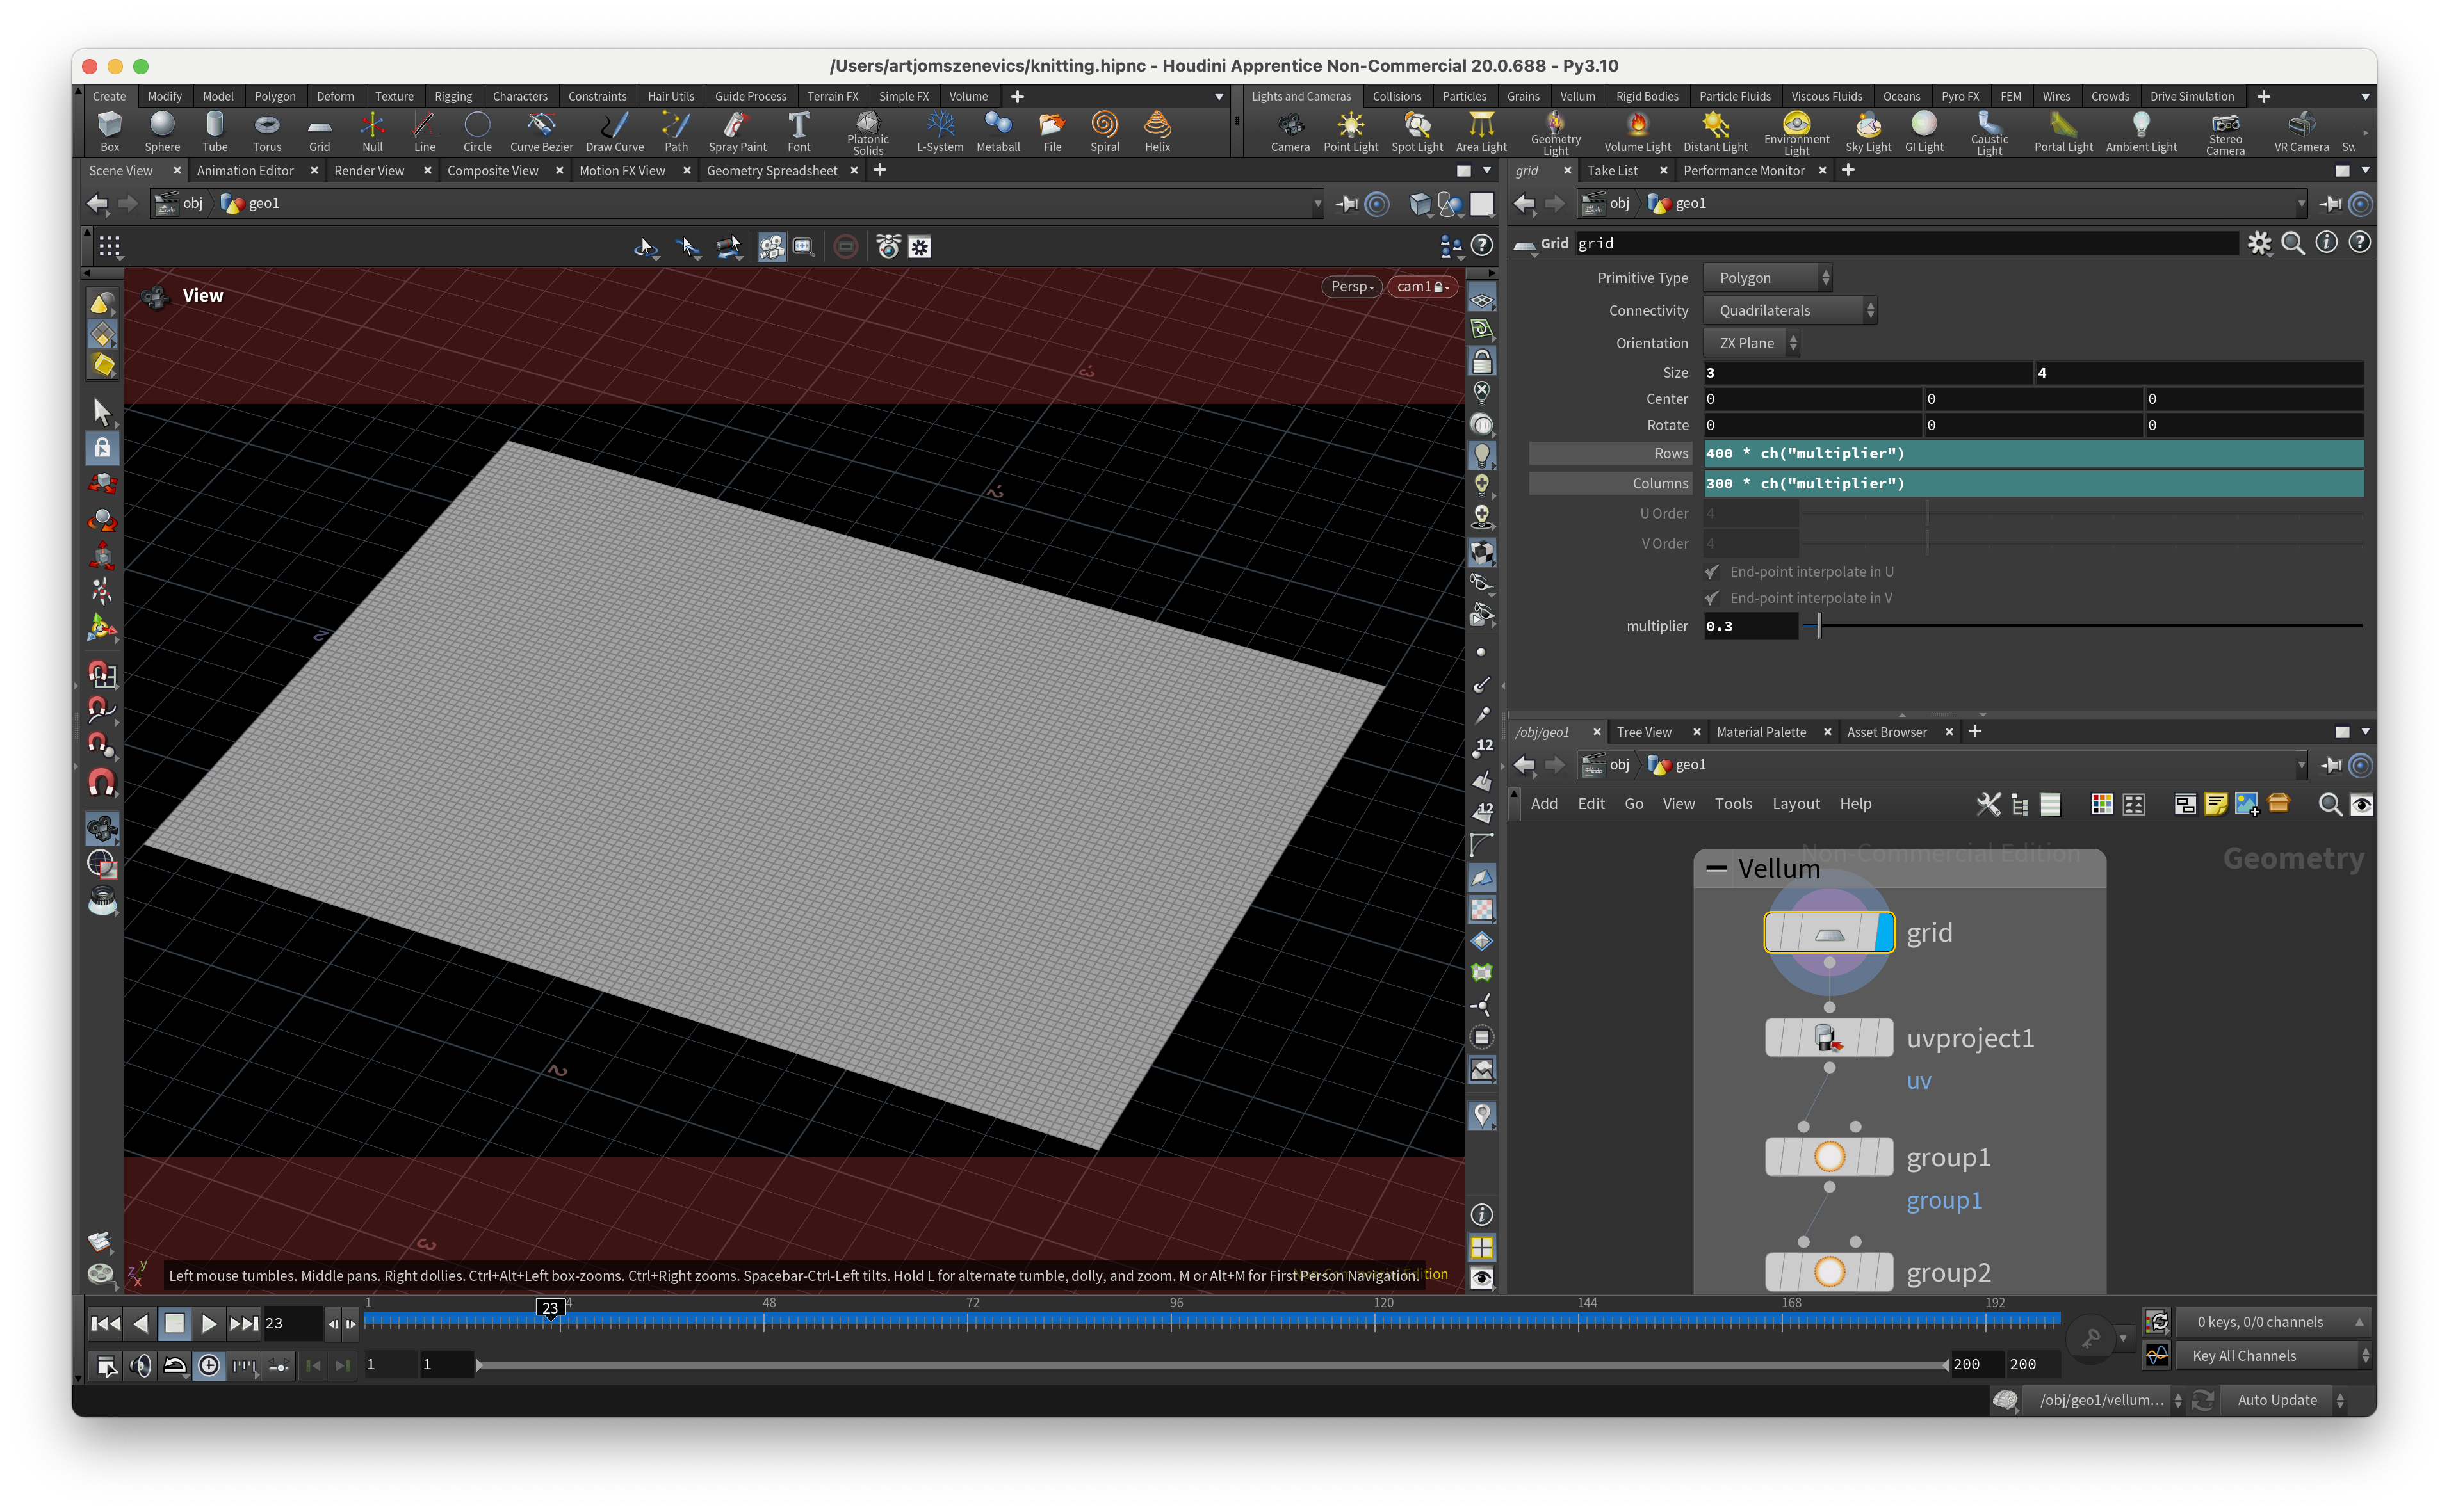Screen dimensions: 2449x1512
Task: Toggle the grid node display flag
Action: (1883, 933)
